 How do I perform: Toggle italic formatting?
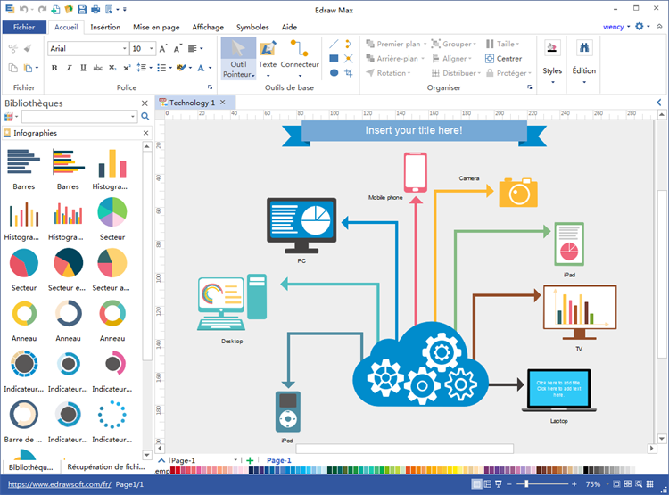point(67,68)
